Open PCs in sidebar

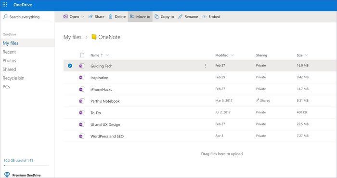[x=6, y=87]
